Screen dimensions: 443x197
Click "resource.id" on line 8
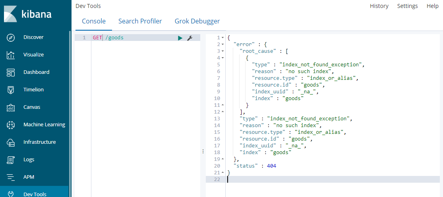click(x=272, y=85)
